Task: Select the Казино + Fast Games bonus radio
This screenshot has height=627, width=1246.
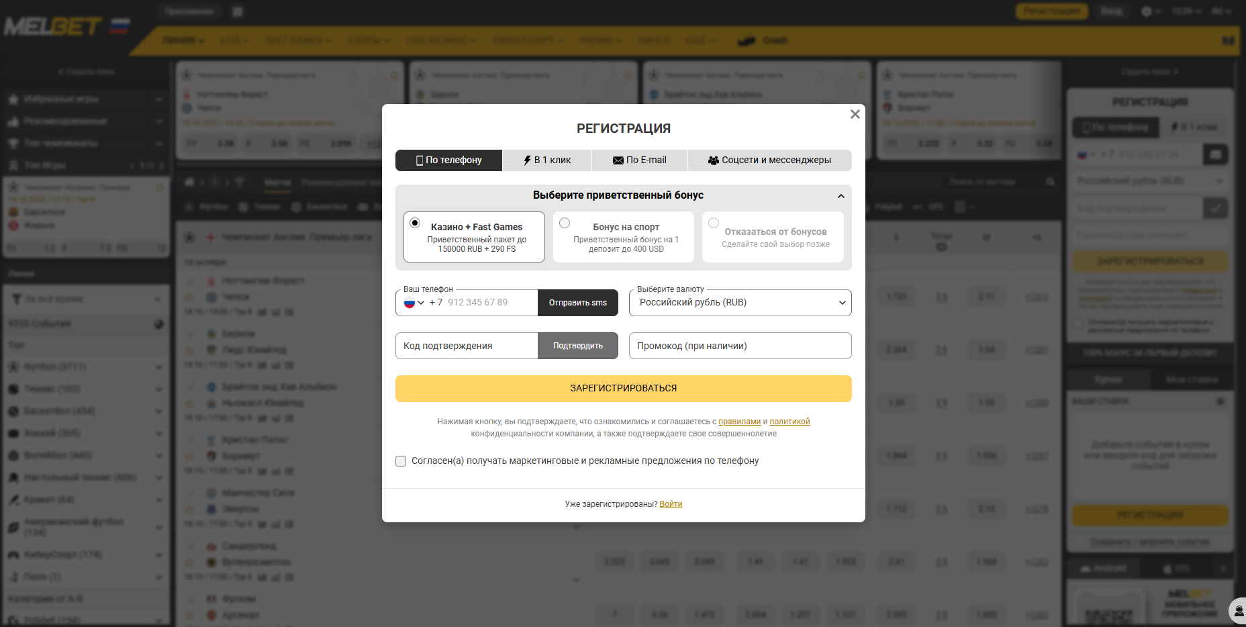Action: click(x=416, y=223)
